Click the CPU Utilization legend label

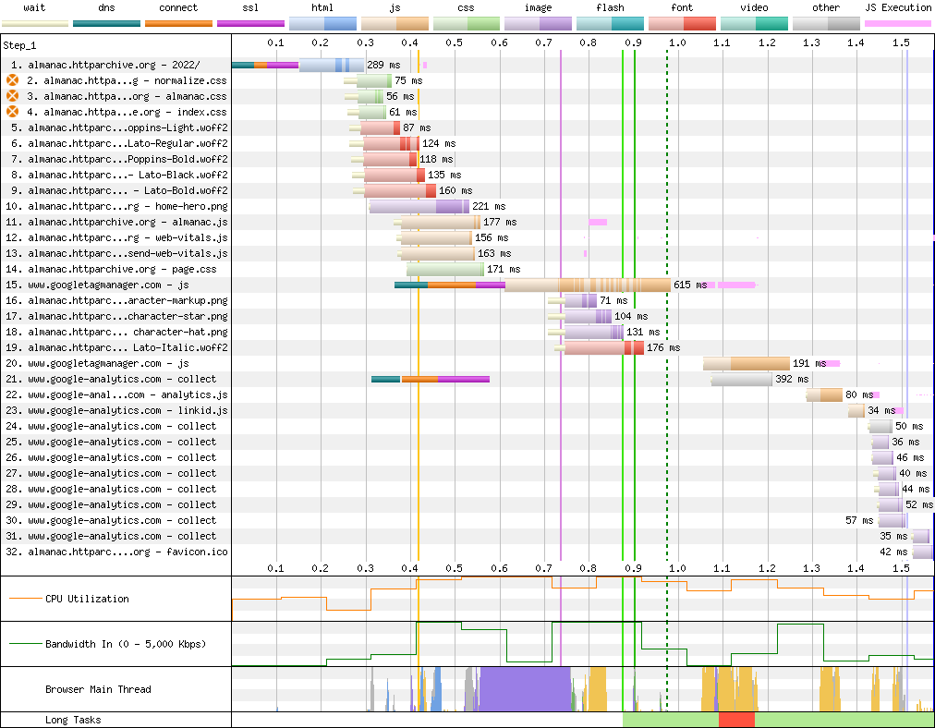87,599
